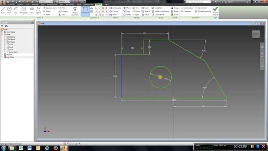Select the Rectangular pattern tool
The height and width of the screenshot is (151, 268).
coord(116,8)
